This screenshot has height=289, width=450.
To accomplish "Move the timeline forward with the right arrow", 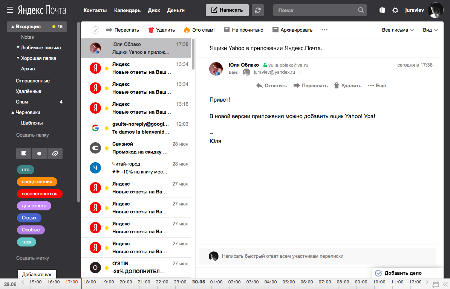I will pyautogui.click(x=427, y=282).
